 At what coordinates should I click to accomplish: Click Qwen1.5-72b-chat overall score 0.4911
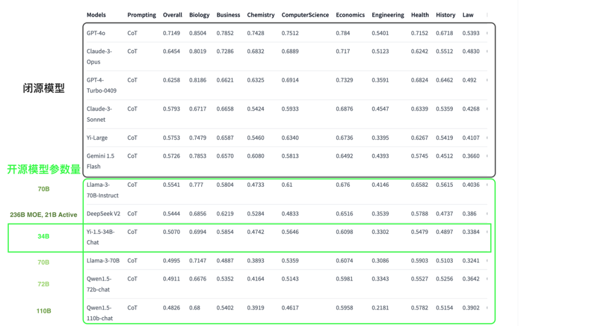tap(171, 279)
